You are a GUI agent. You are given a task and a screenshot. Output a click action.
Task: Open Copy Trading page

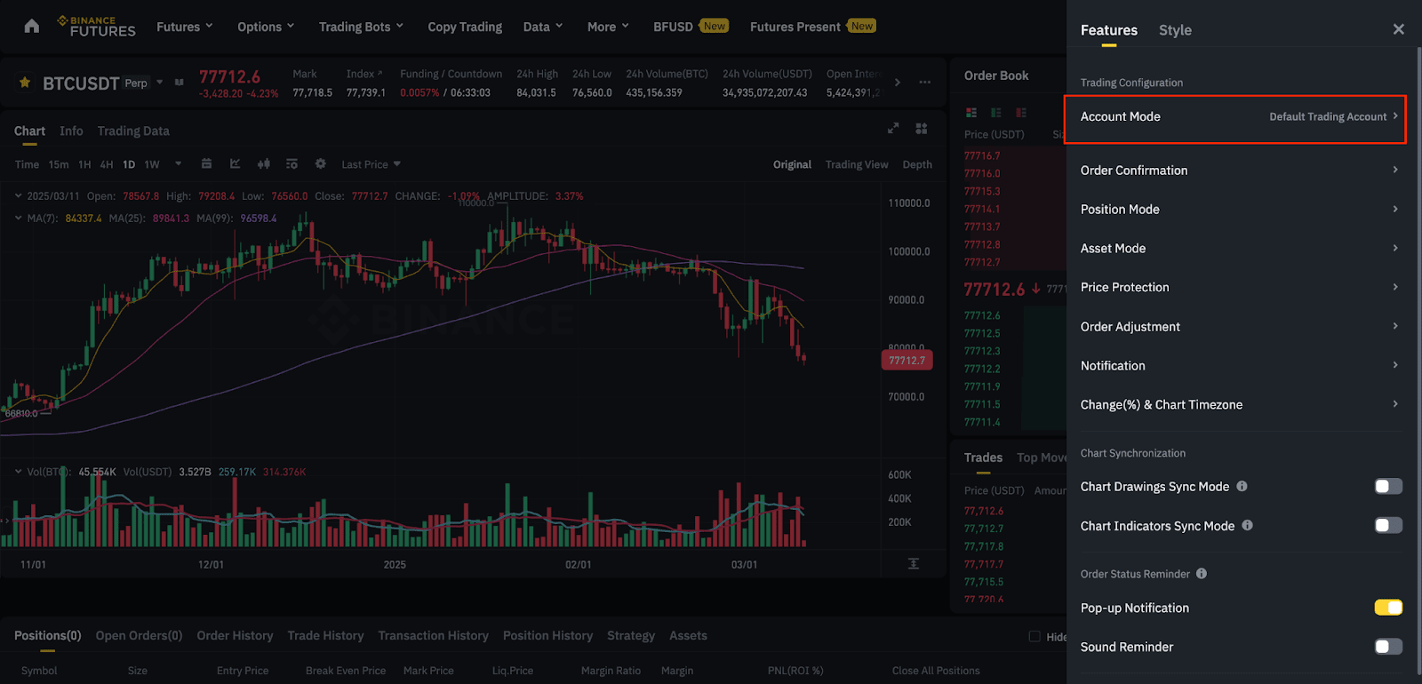(465, 27)
